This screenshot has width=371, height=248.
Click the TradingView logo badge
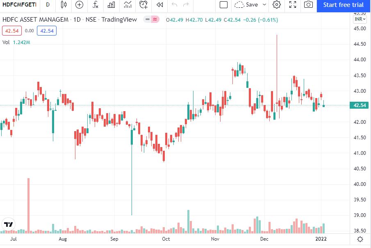[9, 224]
